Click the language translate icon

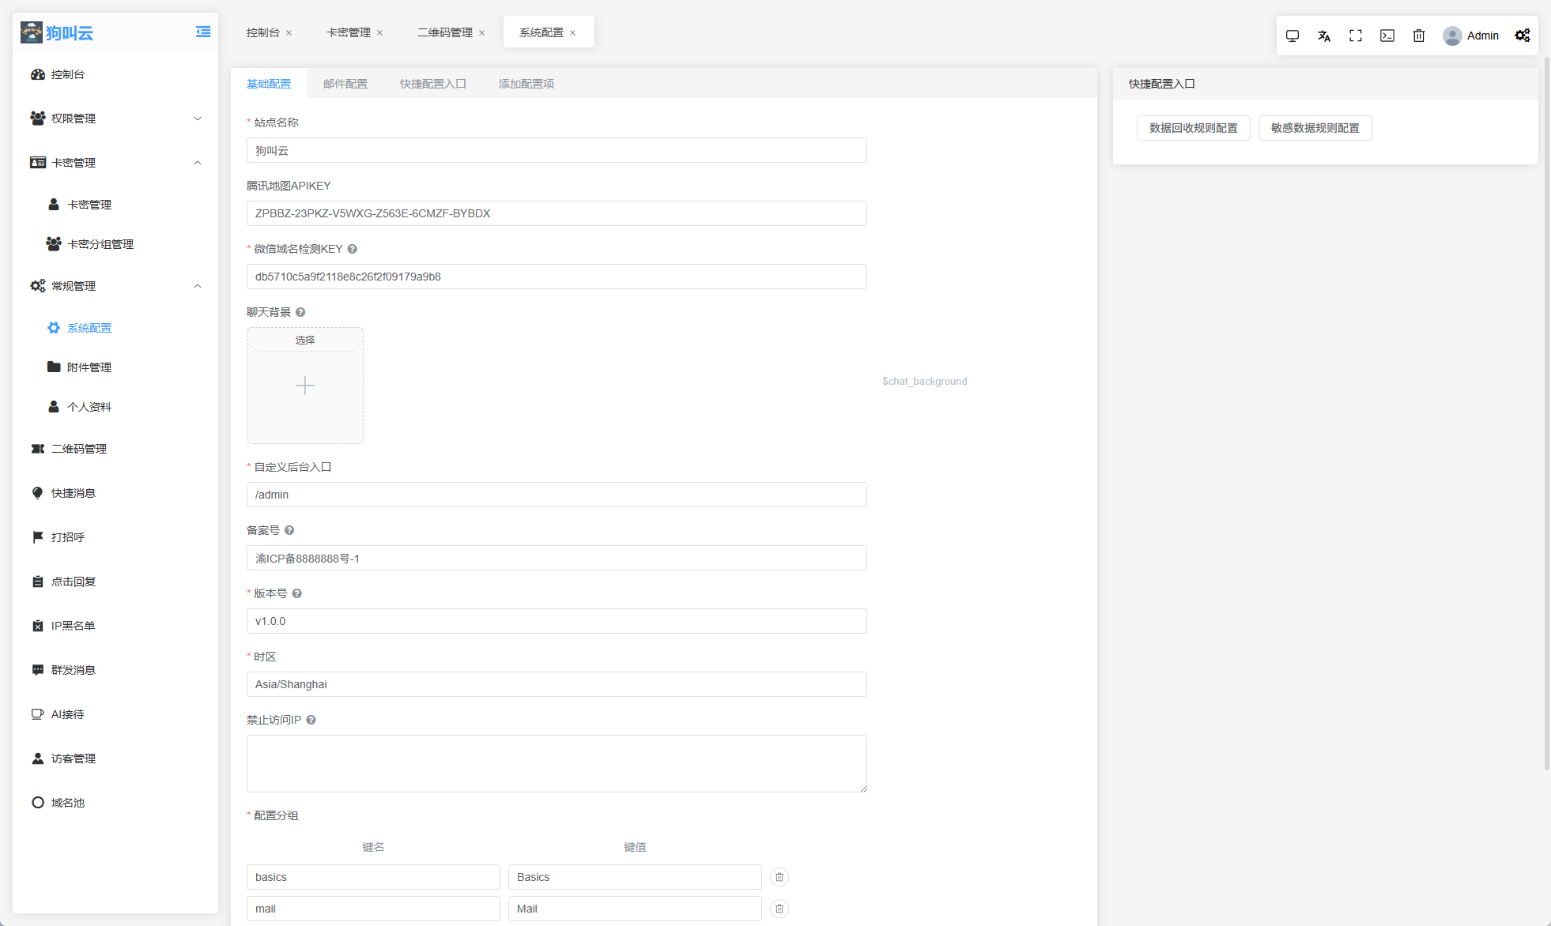click(1324, 36)
